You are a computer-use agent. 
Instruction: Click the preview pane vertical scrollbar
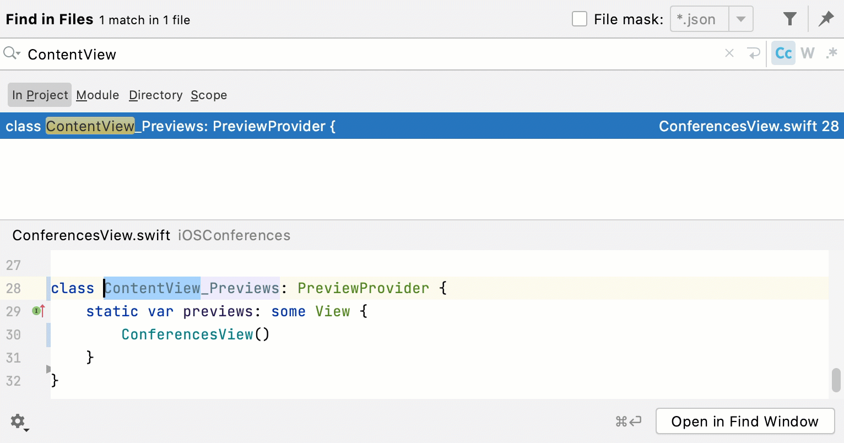(836, 380)
